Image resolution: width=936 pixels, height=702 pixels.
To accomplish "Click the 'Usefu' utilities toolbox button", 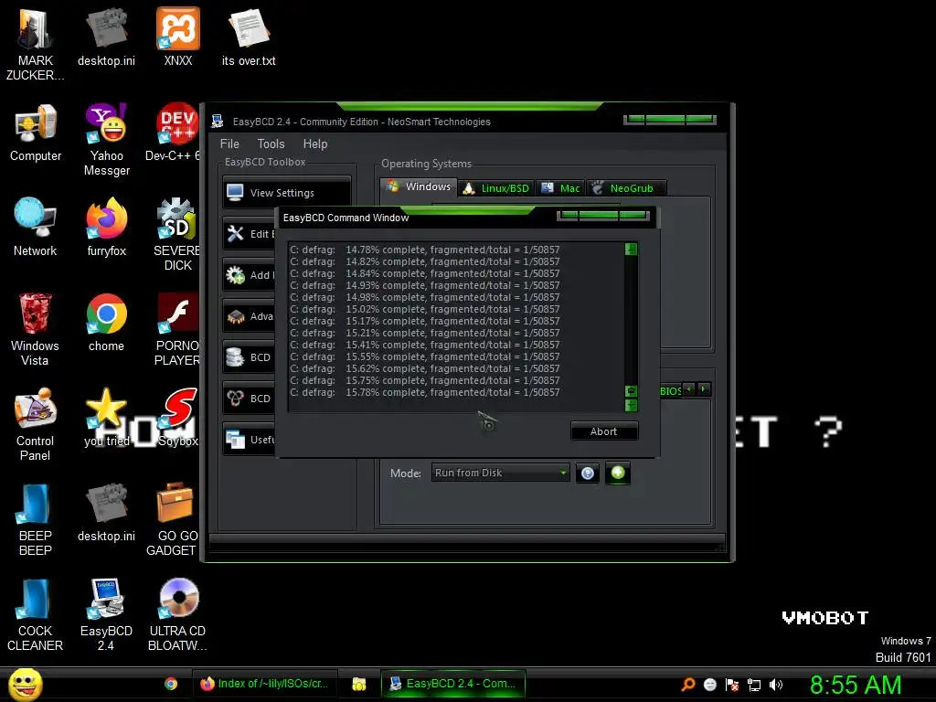I will point(249,440).
